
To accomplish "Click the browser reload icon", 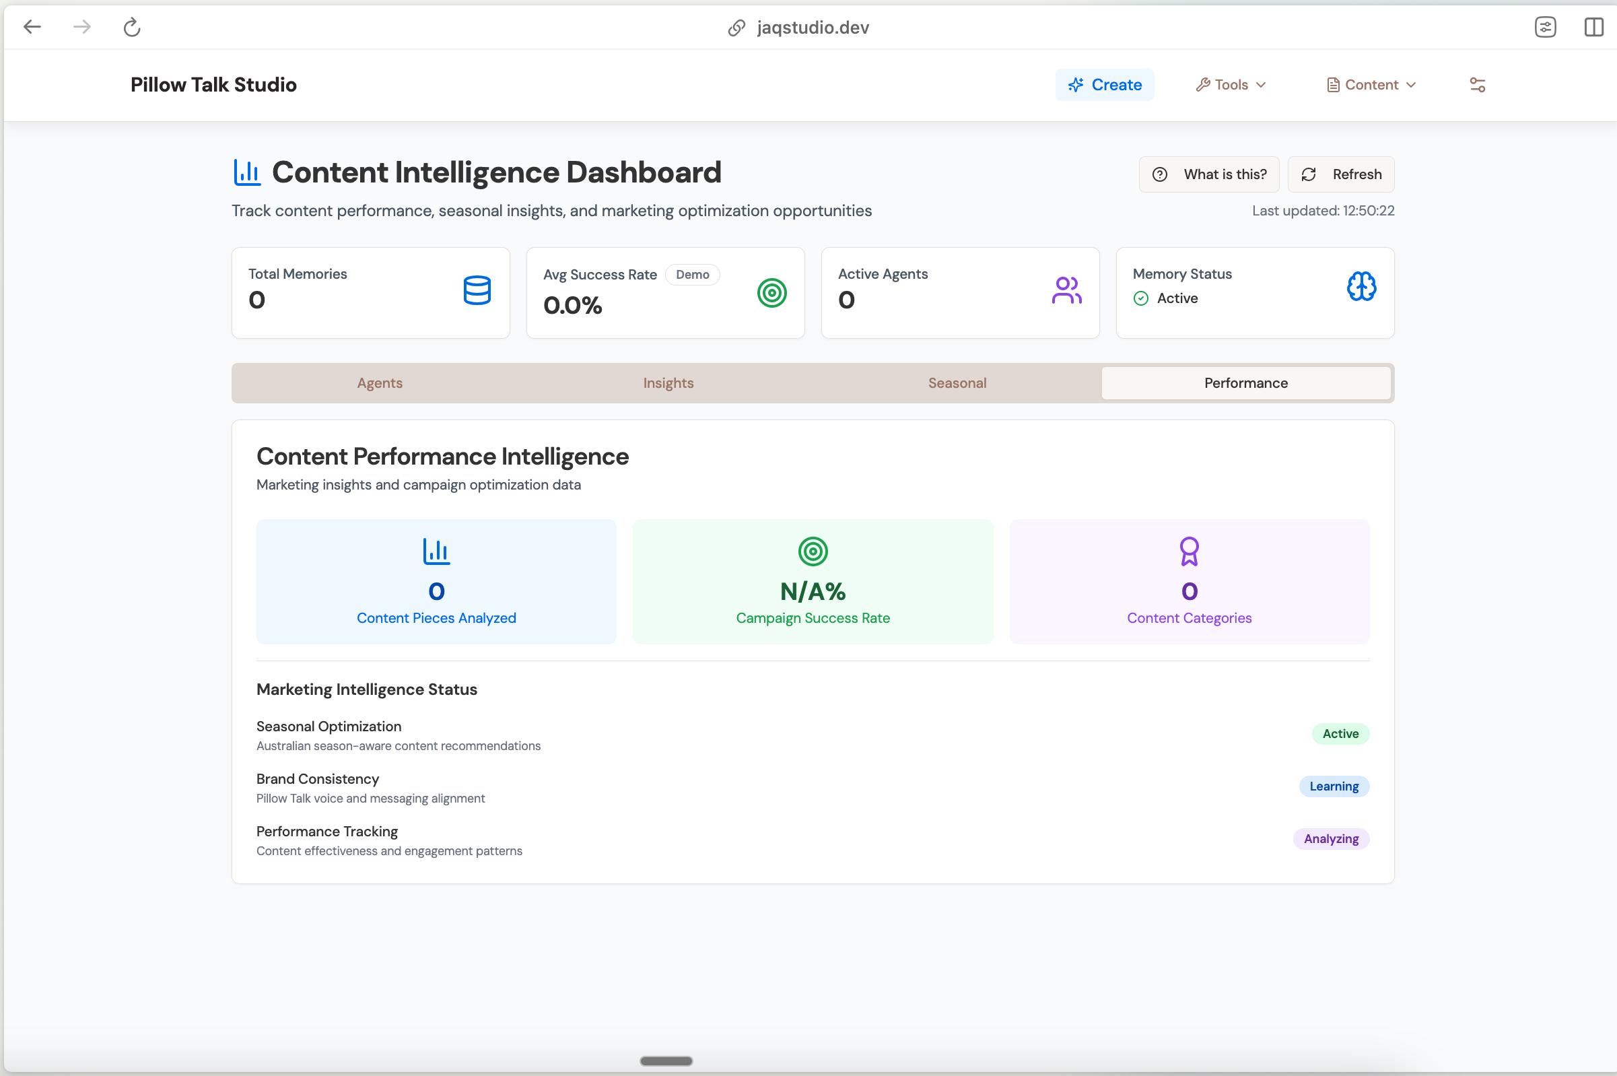I will pos(132,28).
